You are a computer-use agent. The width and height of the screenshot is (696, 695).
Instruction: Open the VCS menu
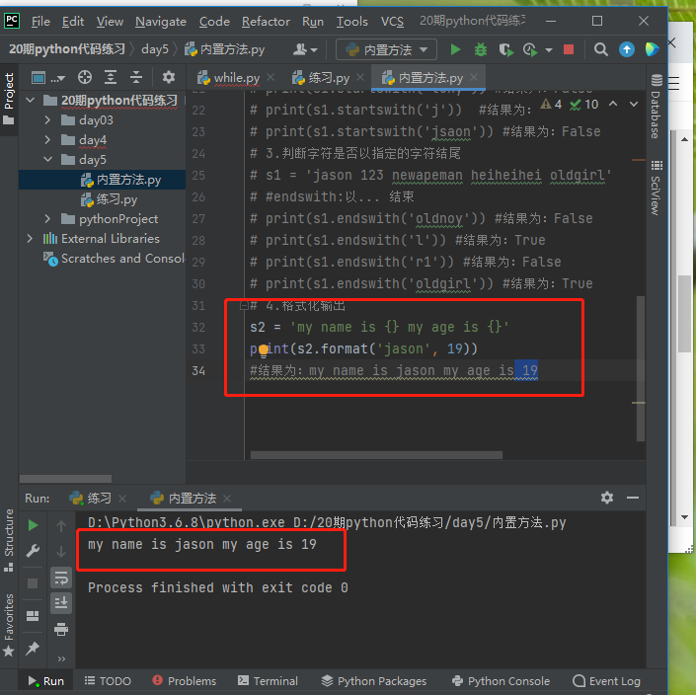coord(392,22)
